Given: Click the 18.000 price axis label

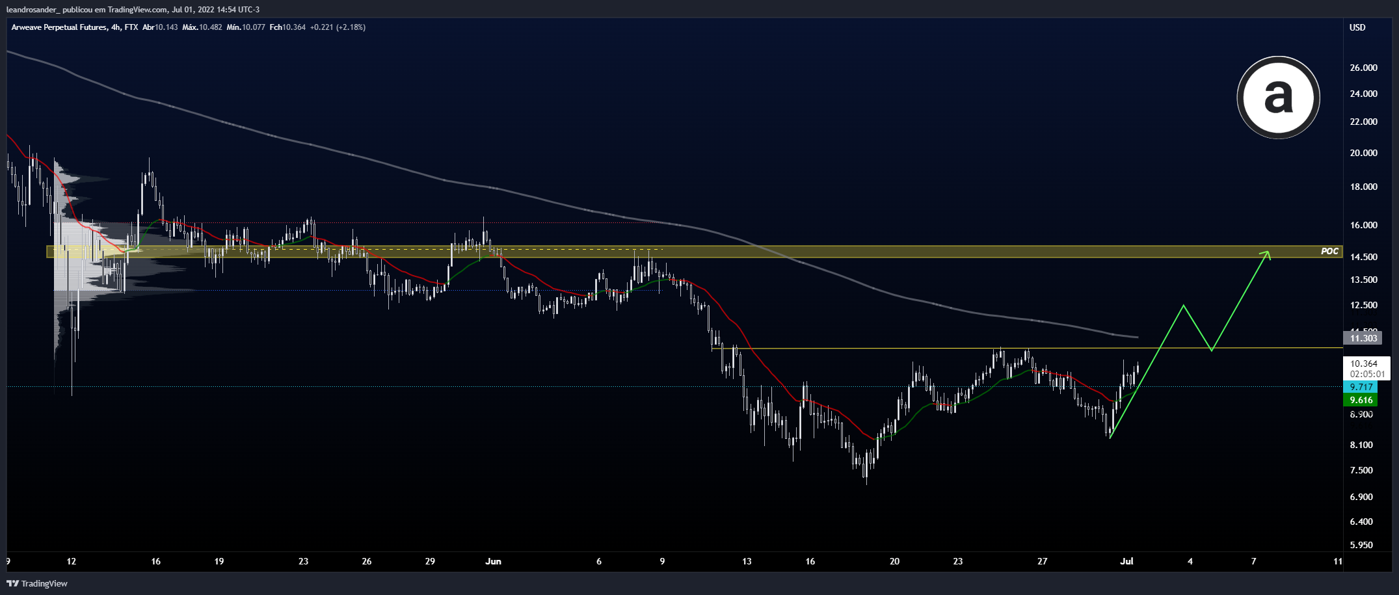Looking at the screenshot, I should (1363, 187).
